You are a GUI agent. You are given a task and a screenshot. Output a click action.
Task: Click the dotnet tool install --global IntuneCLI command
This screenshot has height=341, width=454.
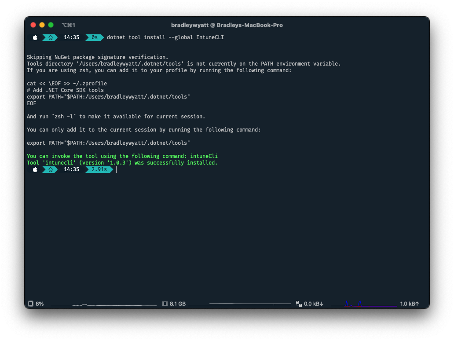click(165, 37)
